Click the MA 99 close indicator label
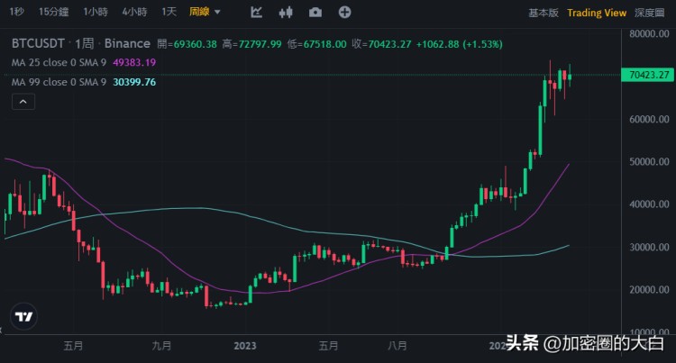The image size is (676, 363). coord(59,82)
